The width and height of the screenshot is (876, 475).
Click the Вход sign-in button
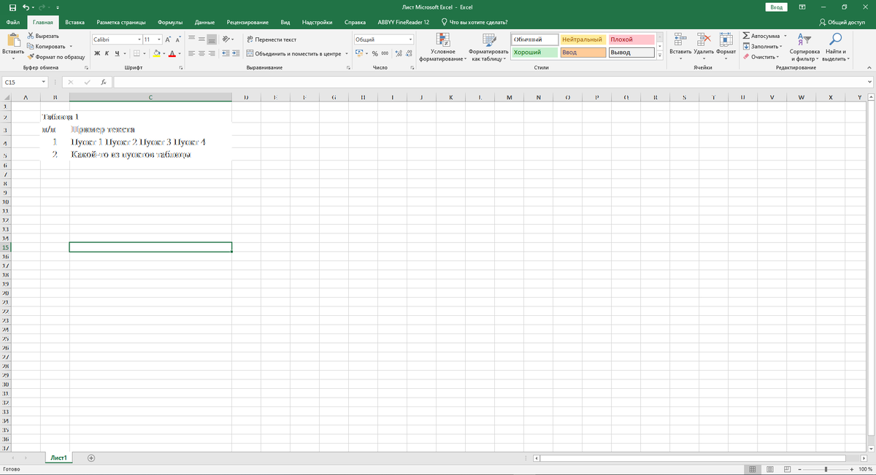[x=777, y=7]
